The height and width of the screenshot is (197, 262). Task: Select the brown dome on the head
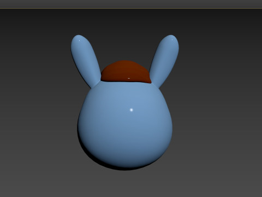126,72
